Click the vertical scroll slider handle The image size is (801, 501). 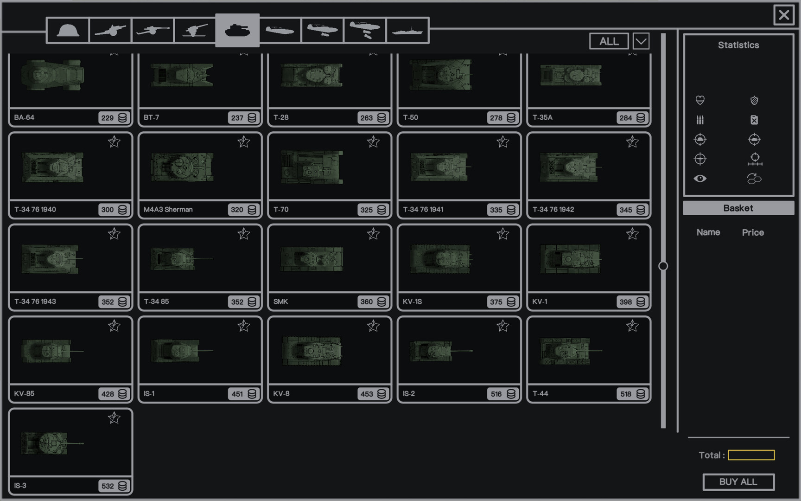(663, 266)
